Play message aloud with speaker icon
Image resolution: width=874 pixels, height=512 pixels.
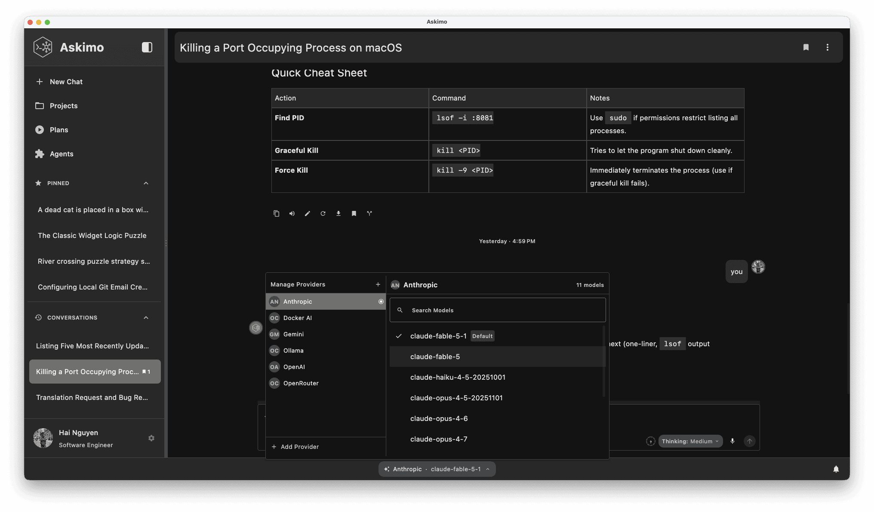click(x=292, y=213)
